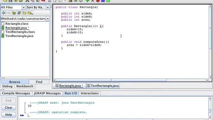Click the green Java icon beside Rectangle.java

3,28
